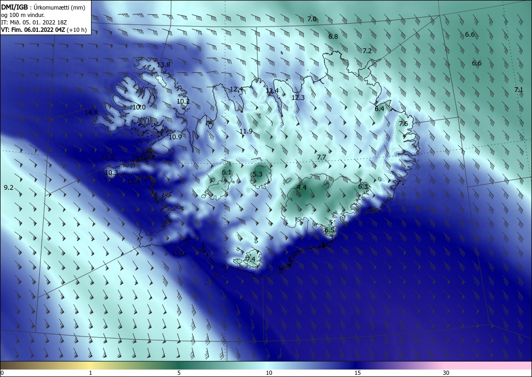Image resolution: width=532 pixels, height=377 pixels.
Task: Click the 14.8 value on the map
Action: [91, 112]
